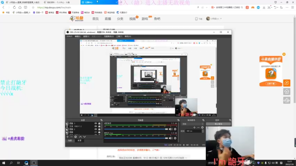Image resolution: width=296 pixels, height=166 pixels.
Task: Open 天猫商城 bookmark
Action: (74, 13)
